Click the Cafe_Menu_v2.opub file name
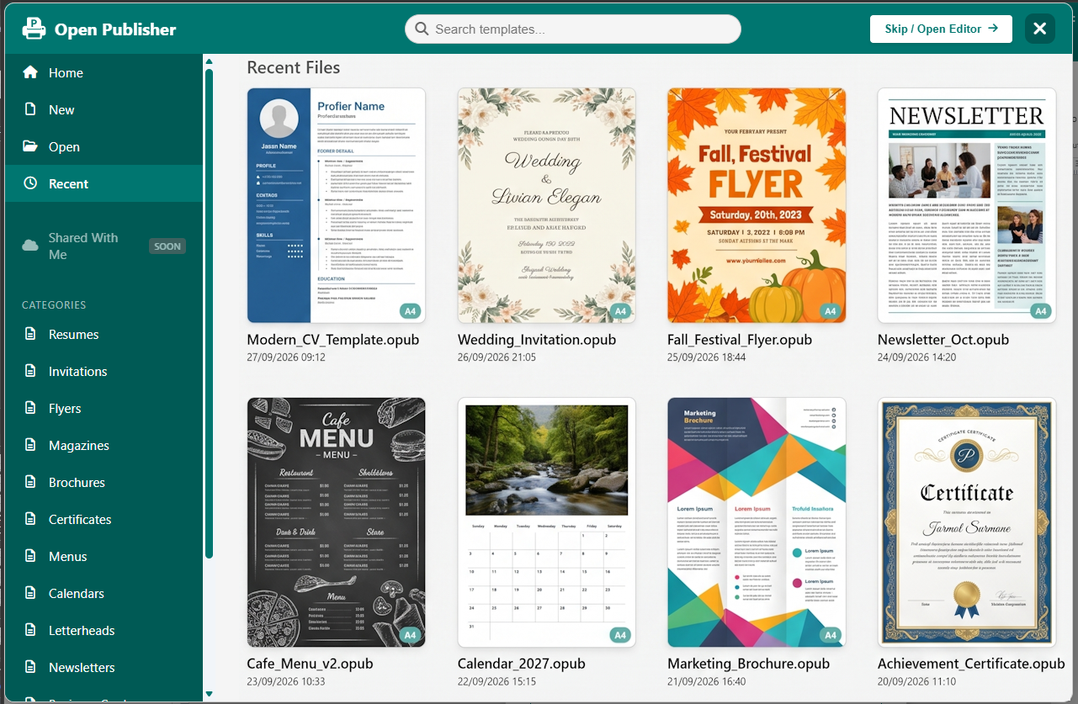The width and height of the screenshot is (1078, 704). pyautogui.click(x=310, y=664)
